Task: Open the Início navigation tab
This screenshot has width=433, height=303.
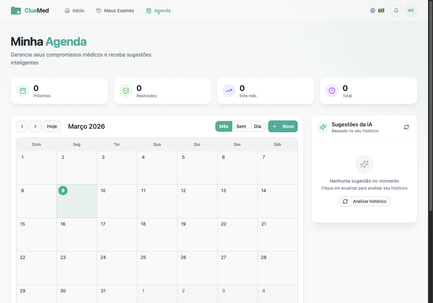Action: click(75, 11)
